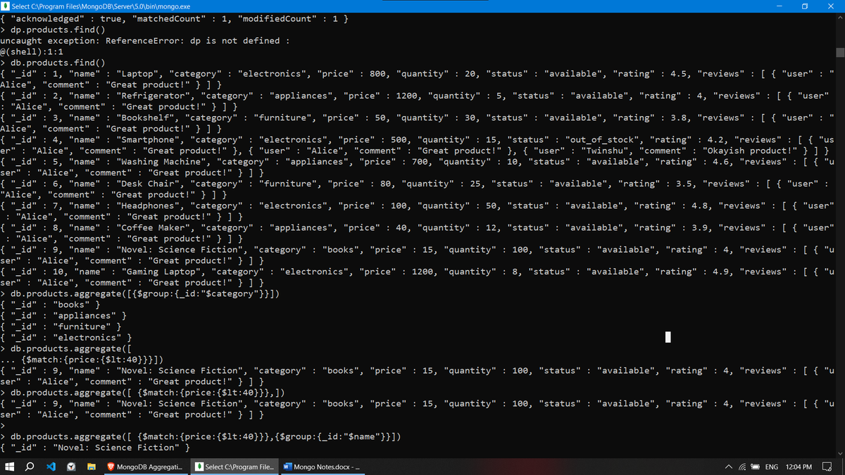Click the "Smartphone" product name

(x=148, y=139)
